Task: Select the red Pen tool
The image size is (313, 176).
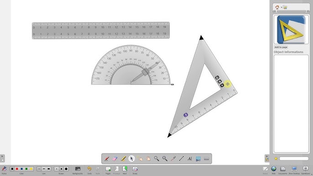Action: tap(107, 159)
